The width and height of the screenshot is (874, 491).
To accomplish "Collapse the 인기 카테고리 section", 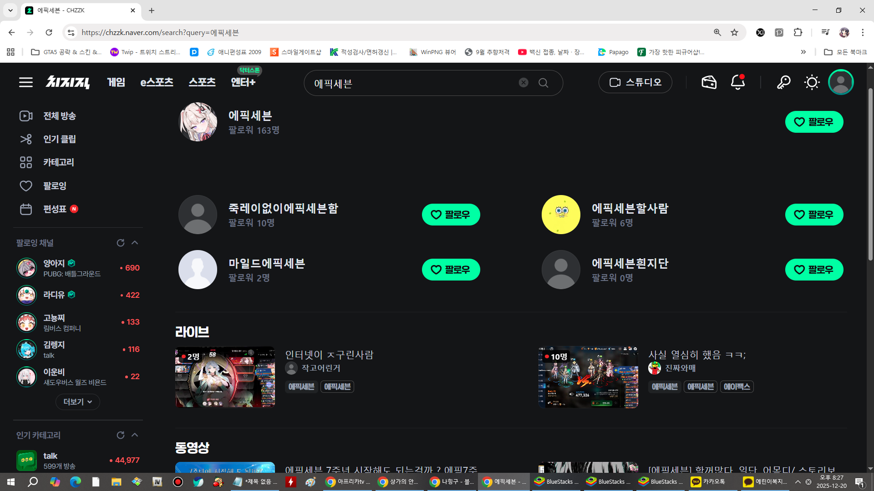I will click(135, 435).
